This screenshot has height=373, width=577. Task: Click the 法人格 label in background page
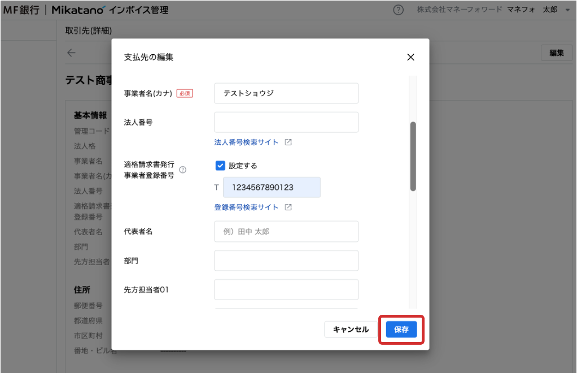pos(85,146)
